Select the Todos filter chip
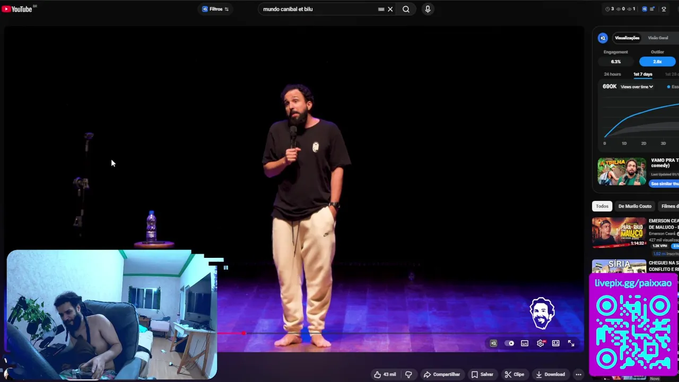 (602, 206)
